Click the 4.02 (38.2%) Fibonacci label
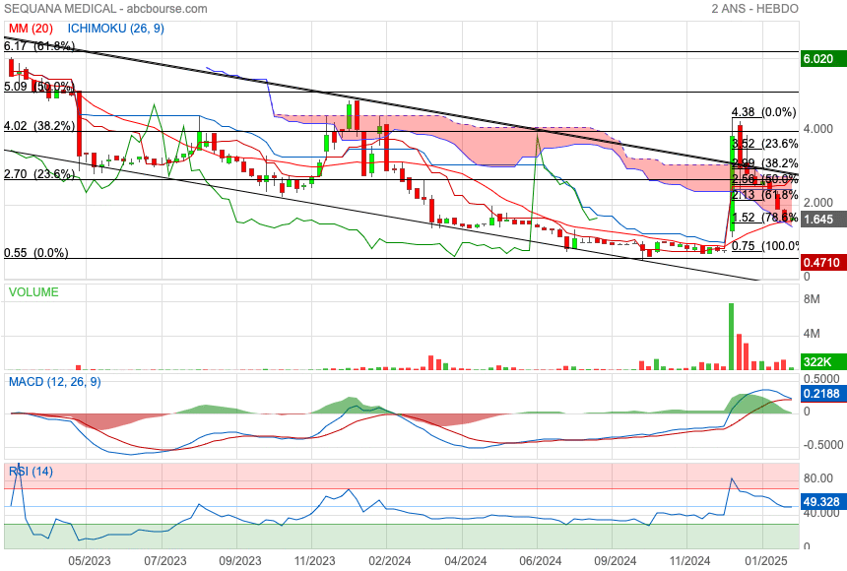 point(38,126)
